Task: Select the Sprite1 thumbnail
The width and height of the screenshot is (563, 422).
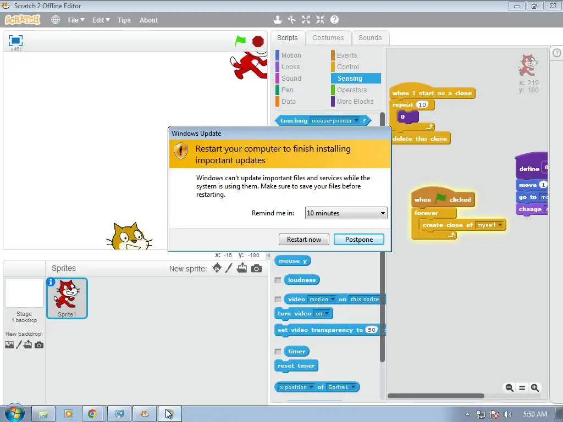Action: (x=67, y=298)
